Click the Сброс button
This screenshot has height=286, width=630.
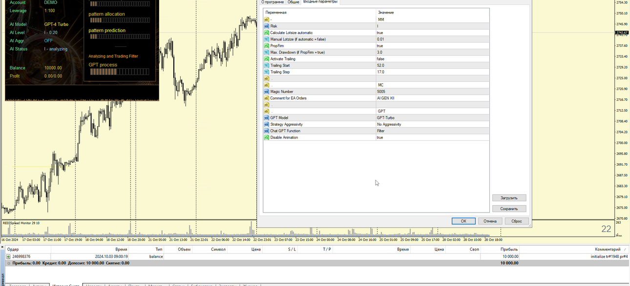tap(517, 221)
